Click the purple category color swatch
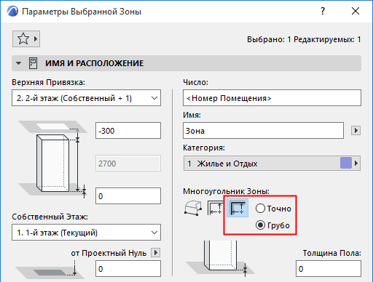The image size is (373, 282). click(346, 163)
